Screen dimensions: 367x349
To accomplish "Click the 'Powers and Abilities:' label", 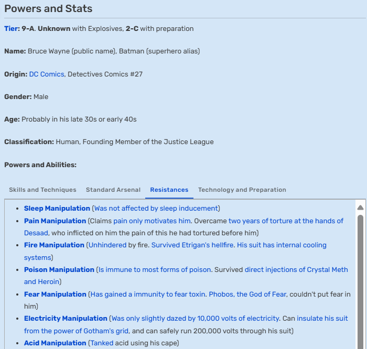I will [40, 165].
